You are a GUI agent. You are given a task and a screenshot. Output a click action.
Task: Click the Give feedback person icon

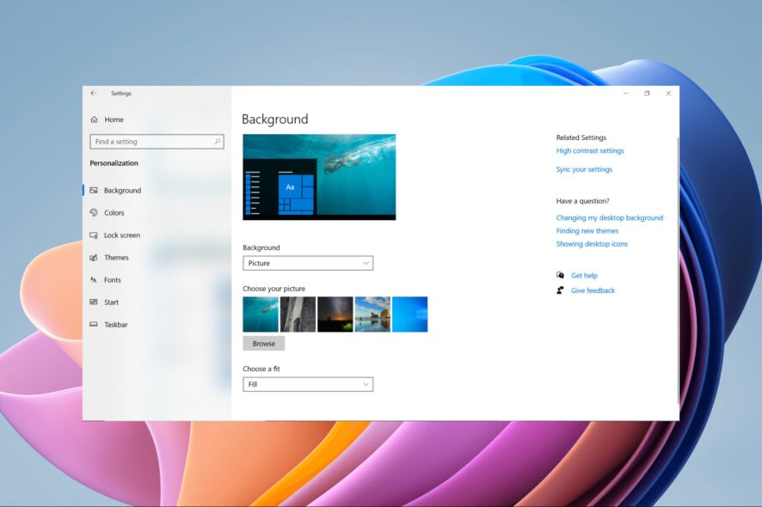point(561,290)
